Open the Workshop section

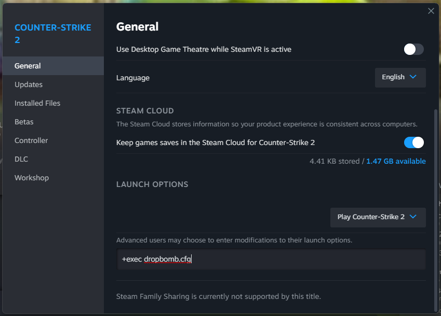pos(32,178)
